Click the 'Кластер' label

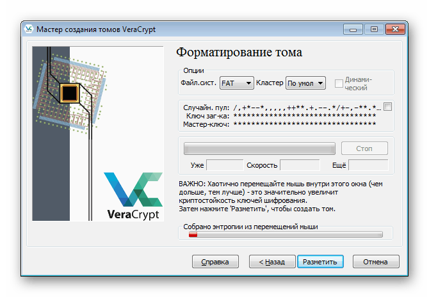[270, 83]
